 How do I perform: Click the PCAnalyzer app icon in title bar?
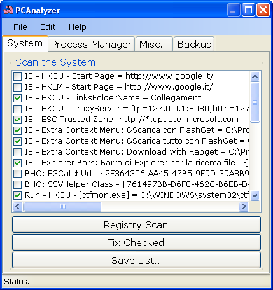tap(8, 10)
